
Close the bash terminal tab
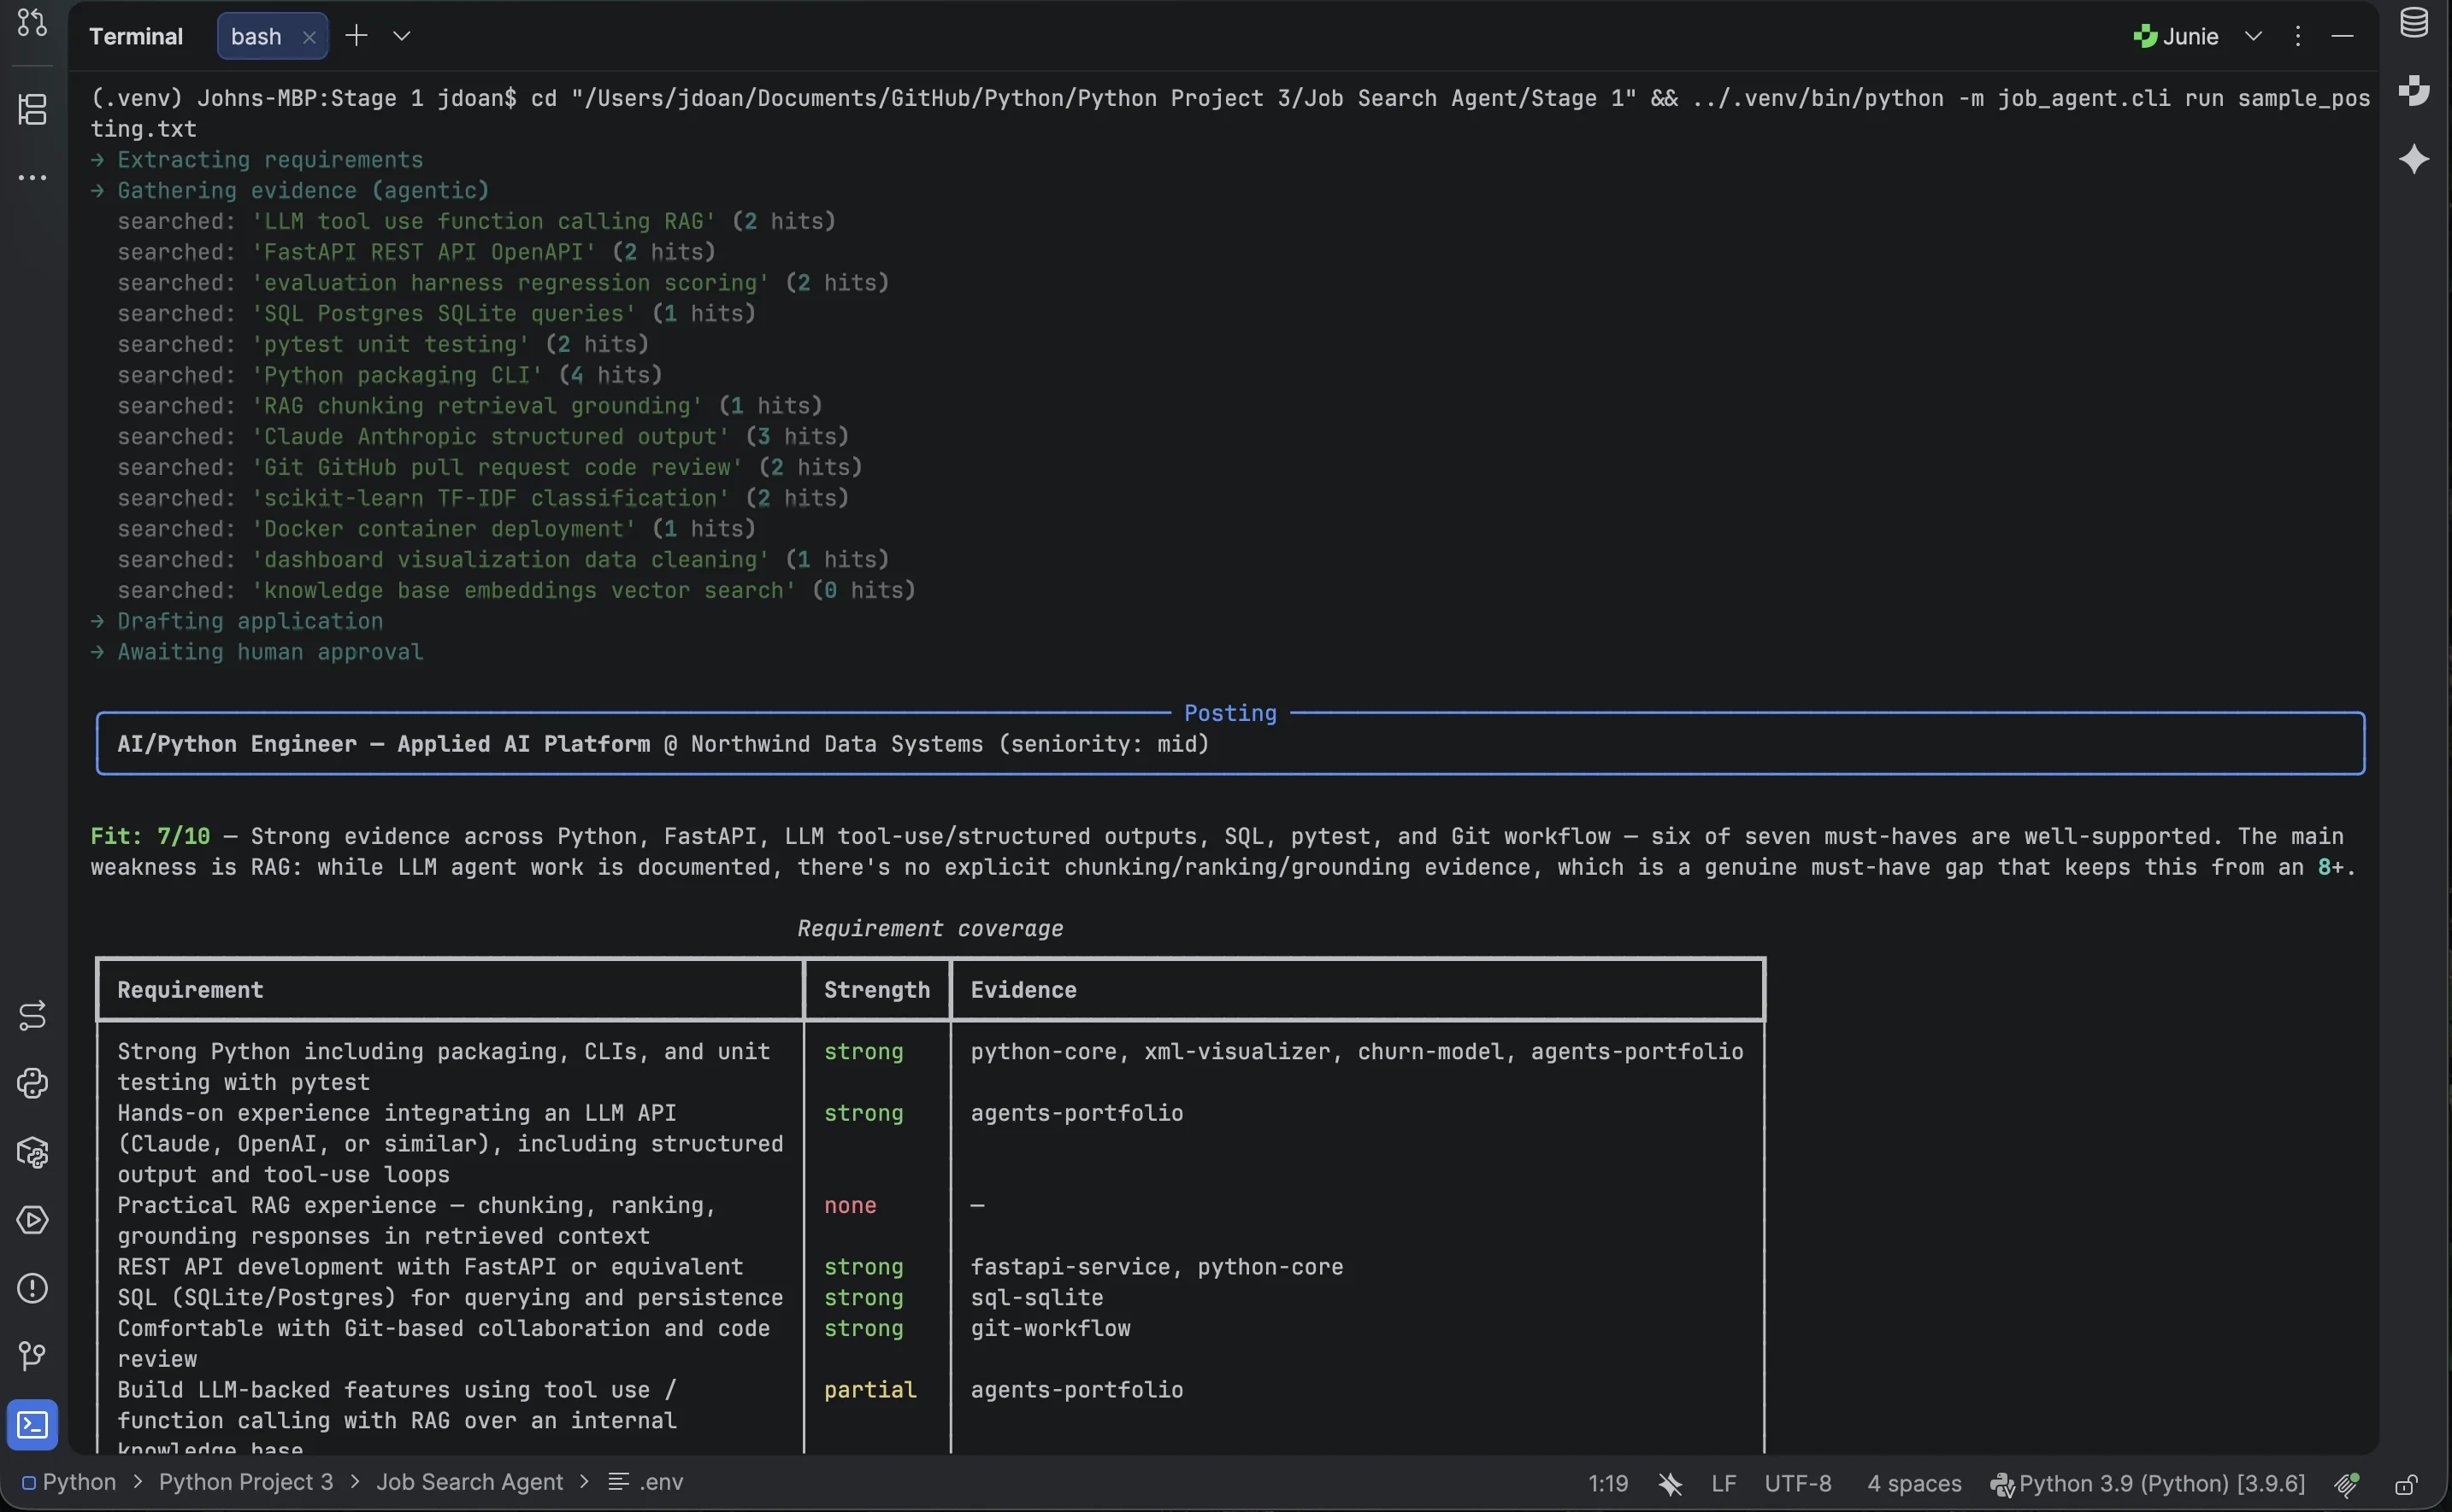pos(309,37)
